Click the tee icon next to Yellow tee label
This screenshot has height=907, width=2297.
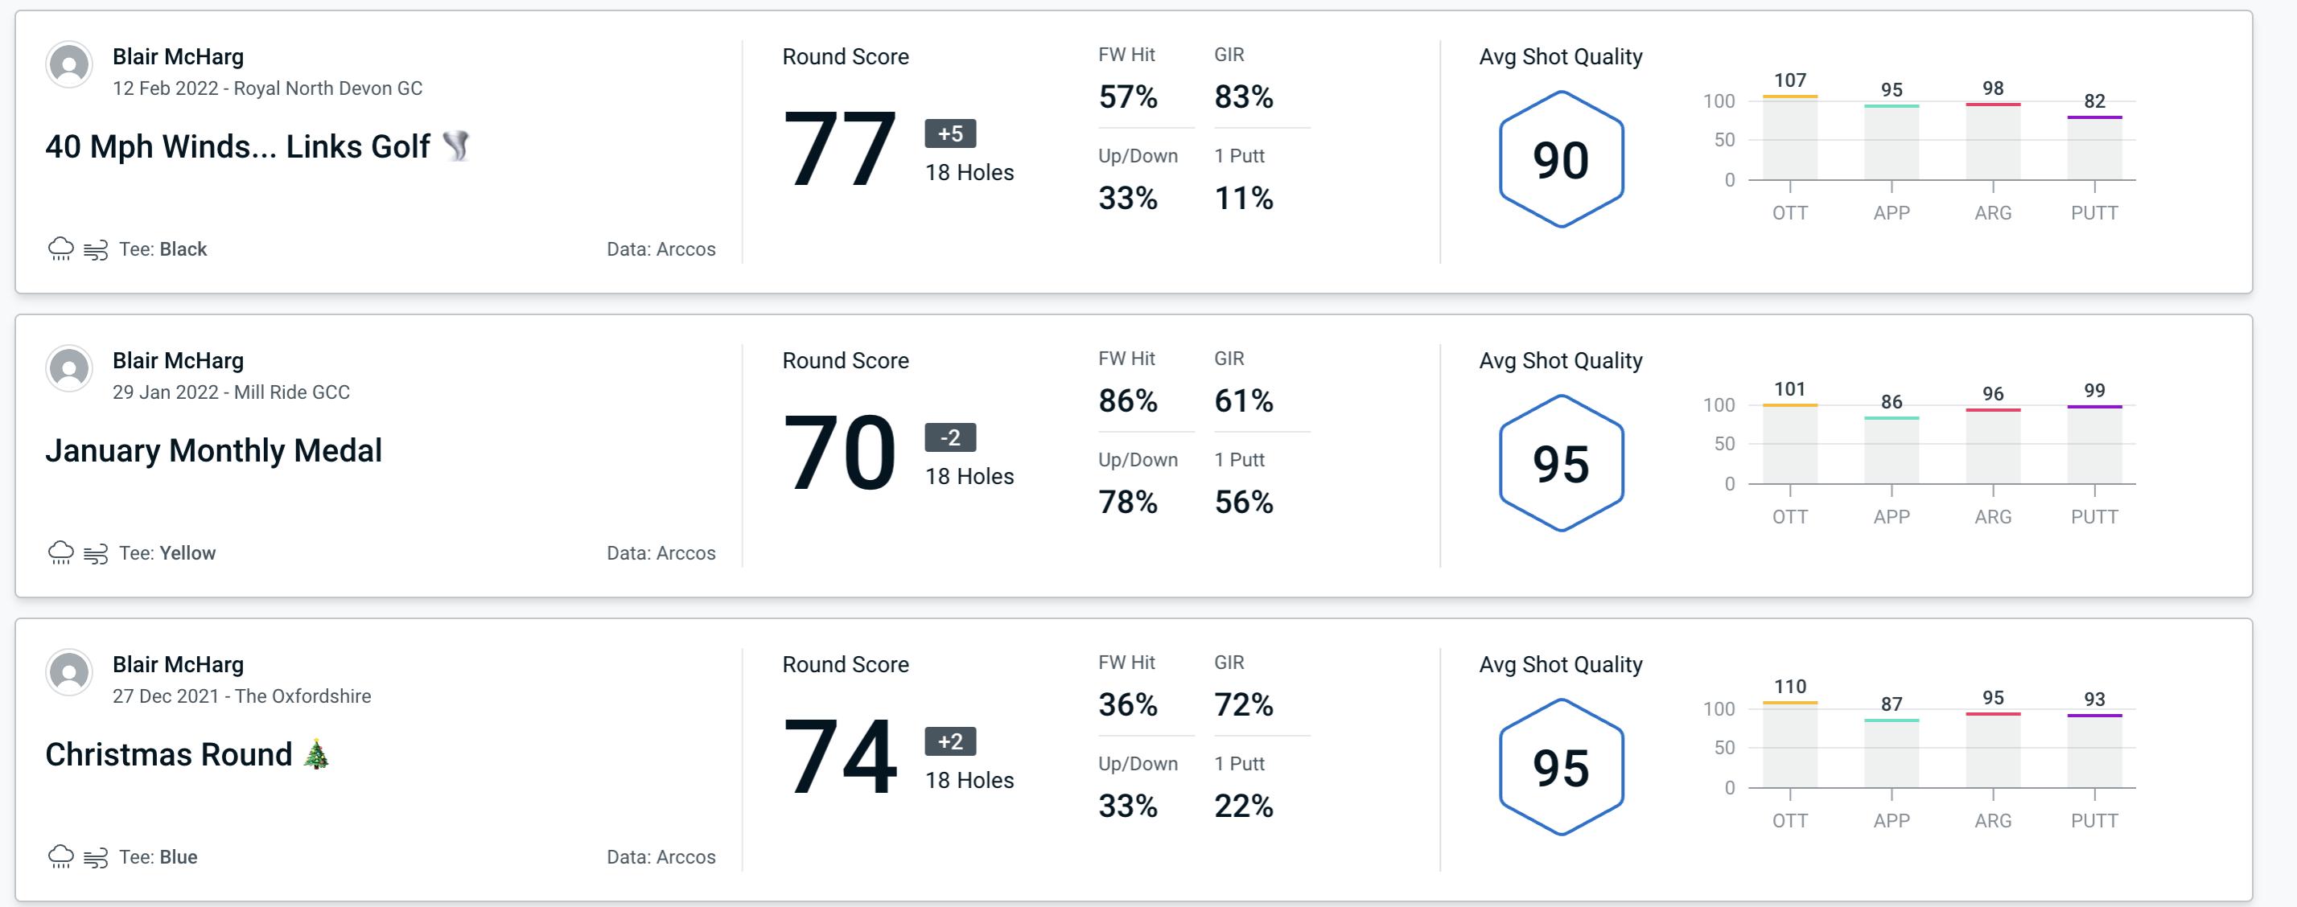click(x=97, y=553)
